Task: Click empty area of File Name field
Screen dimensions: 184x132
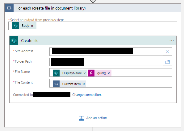Action: (x=141, y=72)
